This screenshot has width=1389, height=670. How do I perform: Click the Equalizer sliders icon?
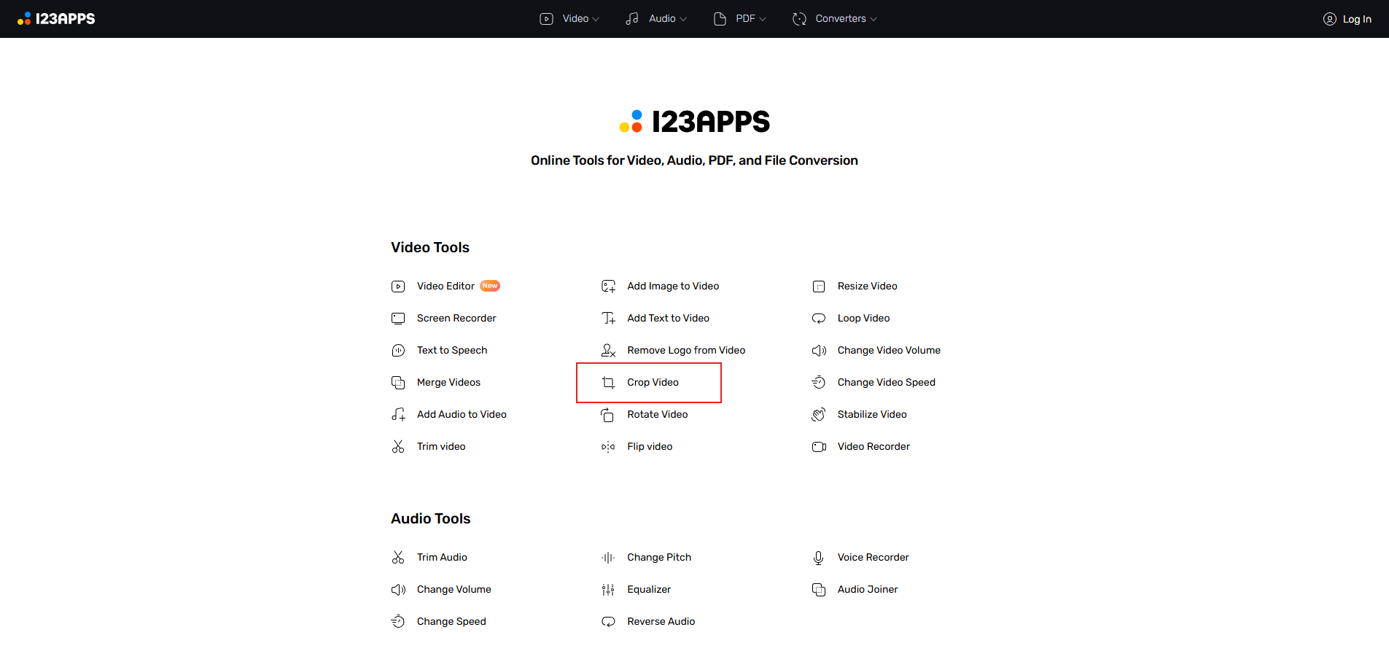coord(608,590)
